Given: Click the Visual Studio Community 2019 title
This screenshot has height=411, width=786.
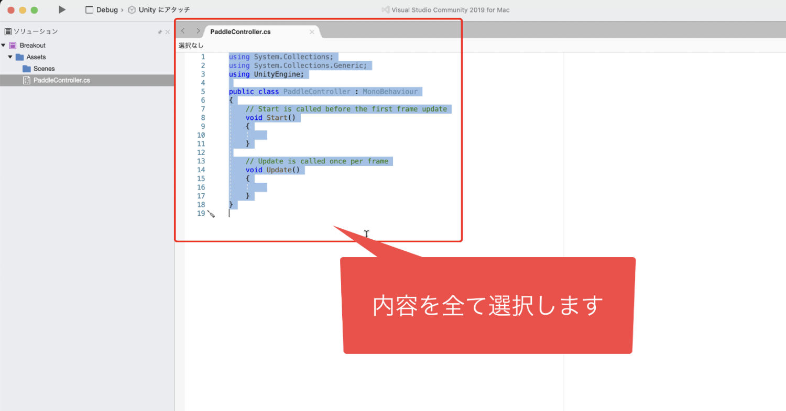Looking at the screenshot, I should point(450,10).
